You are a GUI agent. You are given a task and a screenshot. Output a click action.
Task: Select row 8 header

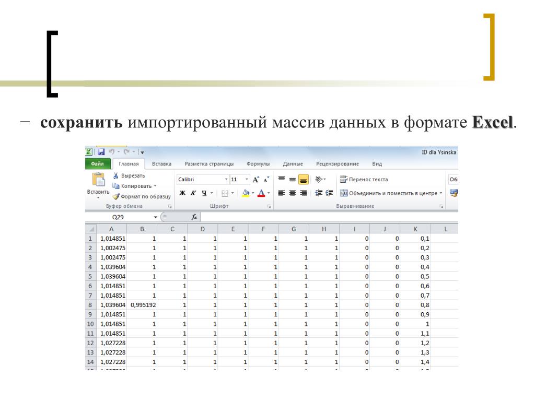(91, 305)
